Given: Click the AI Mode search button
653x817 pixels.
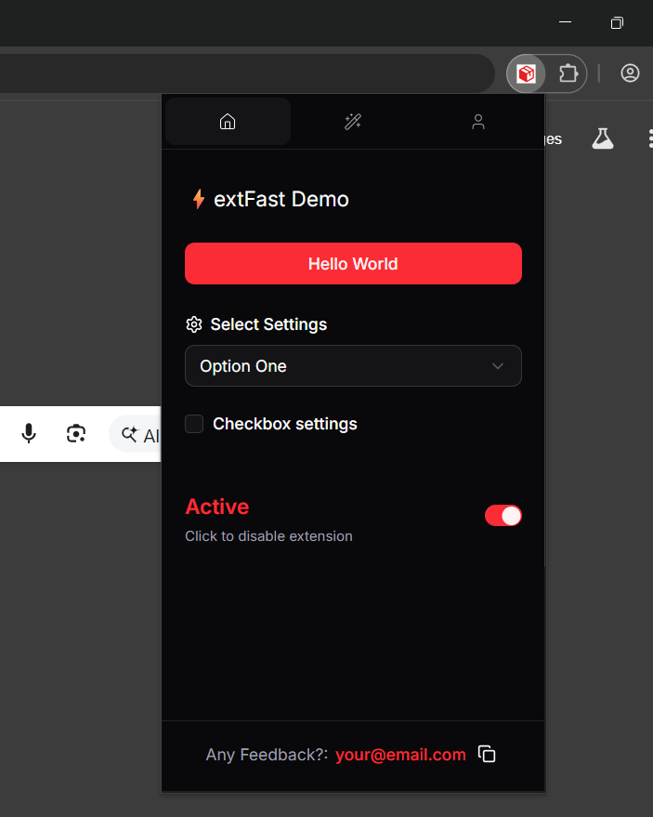Looking at the screenshot, I should point(139,434).
